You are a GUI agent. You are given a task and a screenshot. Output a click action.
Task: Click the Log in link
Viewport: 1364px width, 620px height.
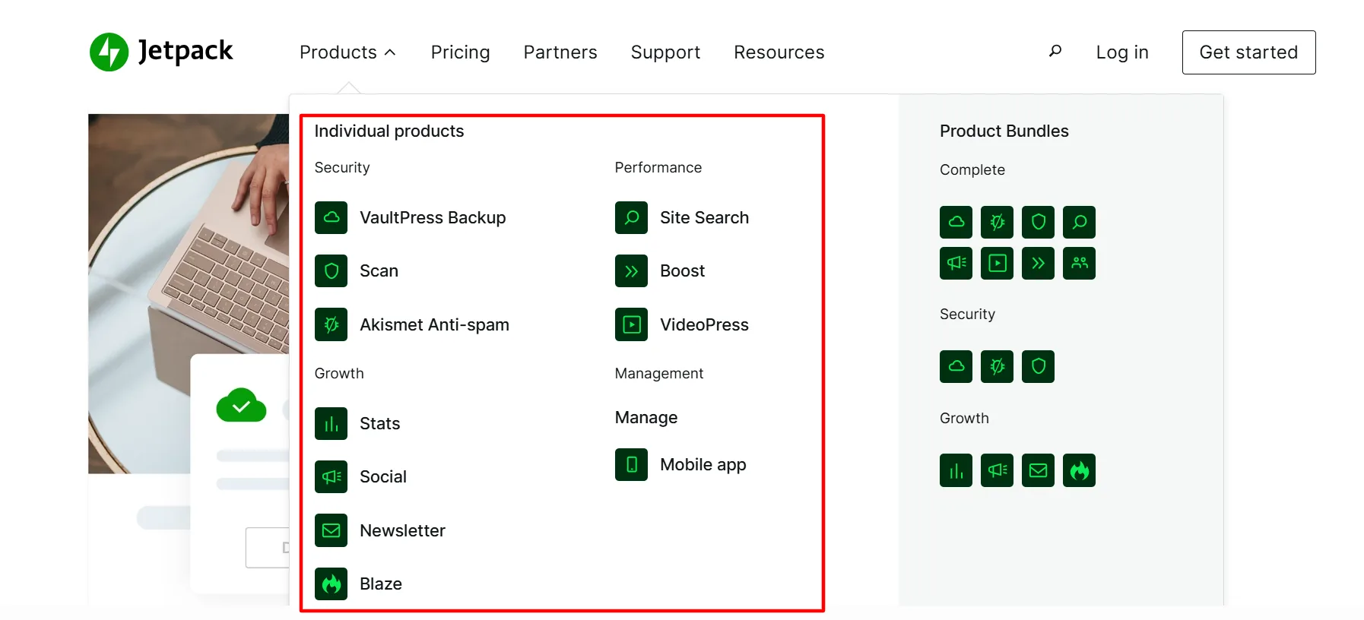1122,52
